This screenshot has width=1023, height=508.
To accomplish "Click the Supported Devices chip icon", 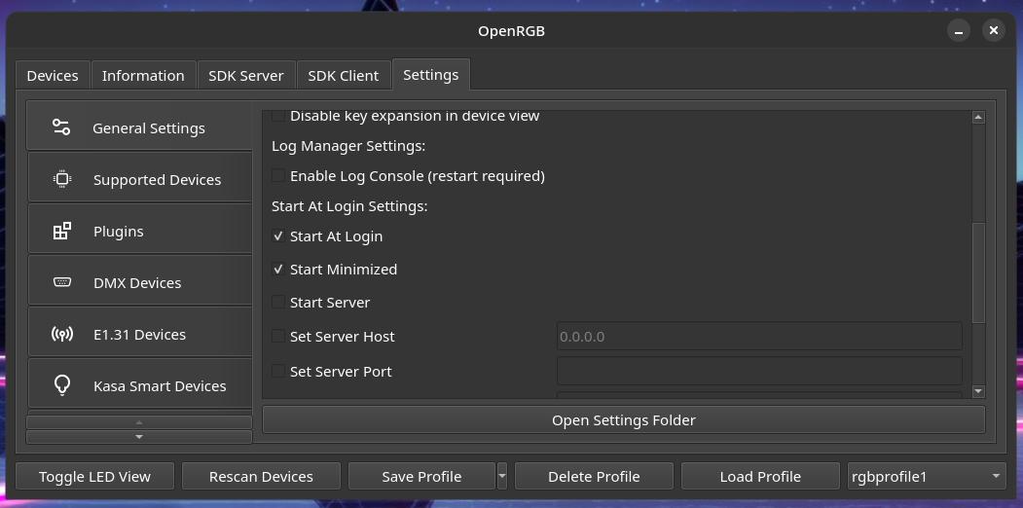I will [x=62, y=179].
